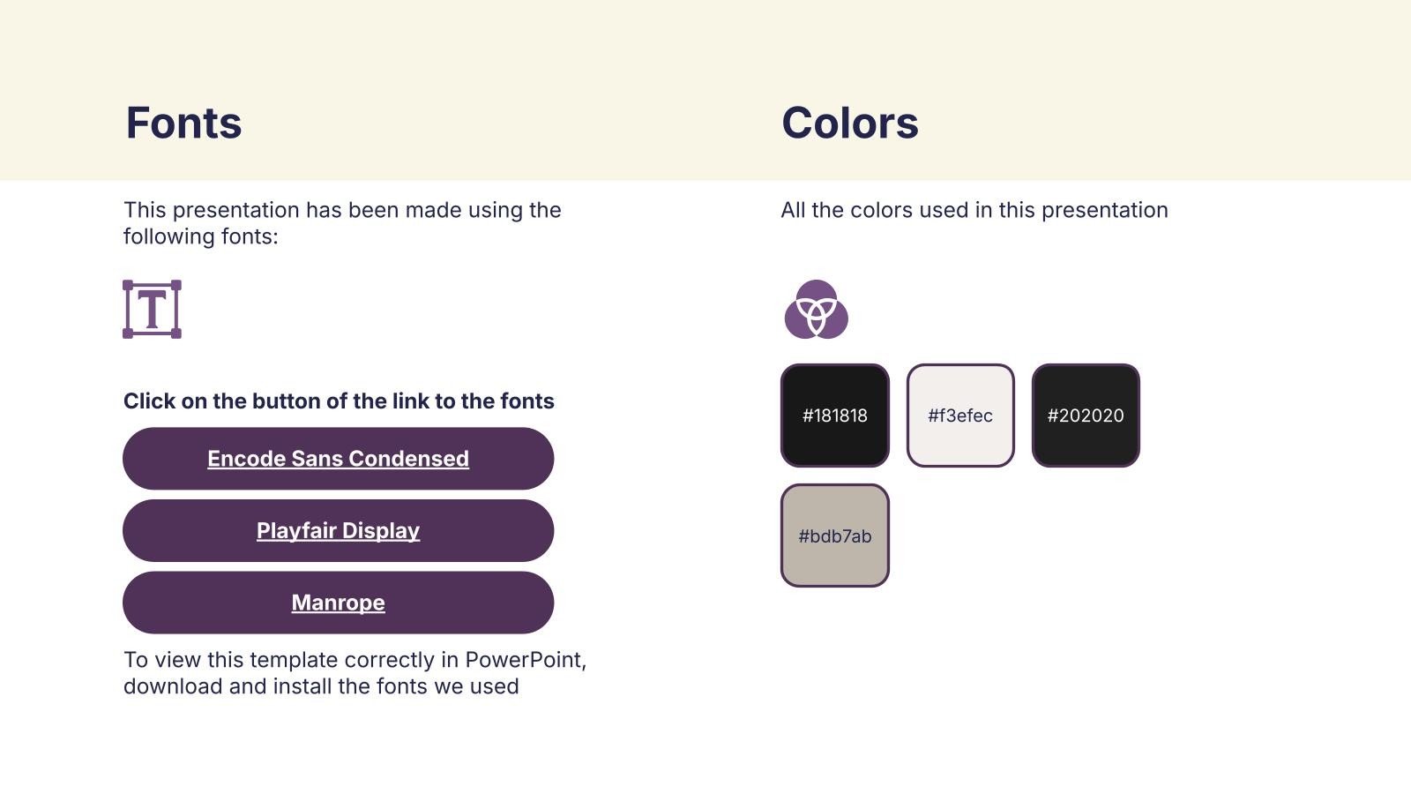Screen dimensions: 1411x794
Task: Click the text-frame T icon
Action: pos(152,310)
